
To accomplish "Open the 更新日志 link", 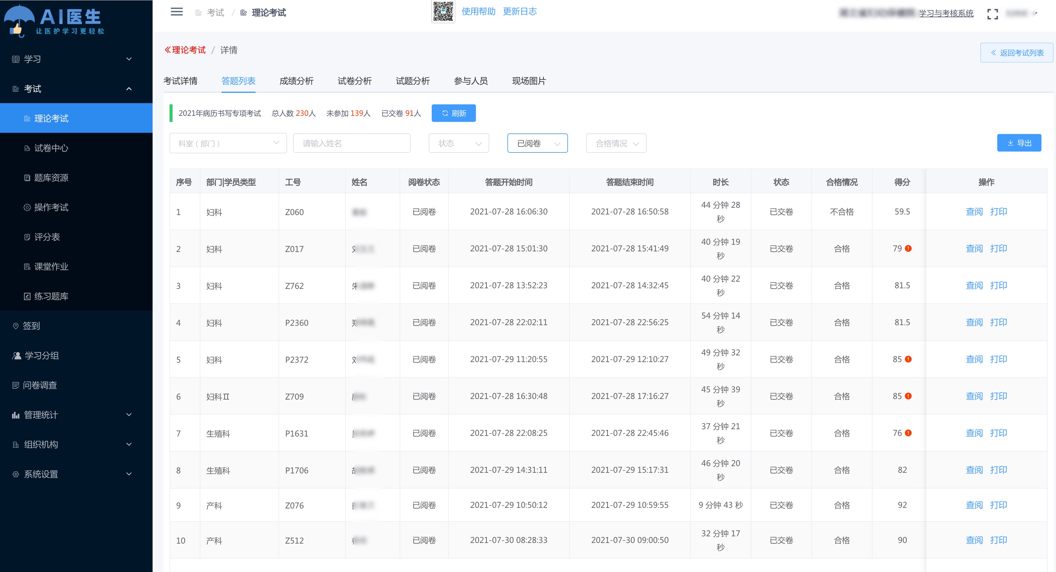I will tap(520, 11).
